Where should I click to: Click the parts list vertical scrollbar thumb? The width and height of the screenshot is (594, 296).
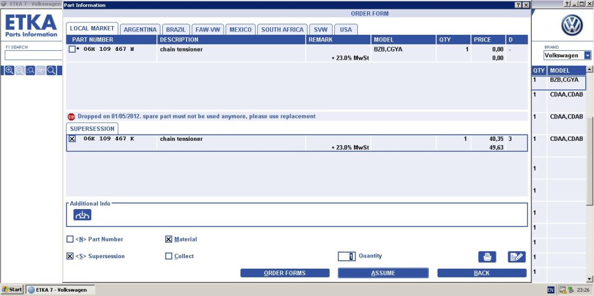tap(590, 161)
